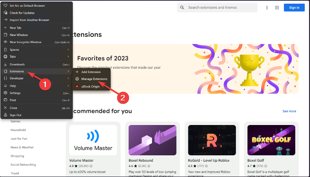Expand the Spaces submenu arrow
Image resolution: width=310 pixels, height=177 pixels.
pyautogui.click(x=68, y=49)
